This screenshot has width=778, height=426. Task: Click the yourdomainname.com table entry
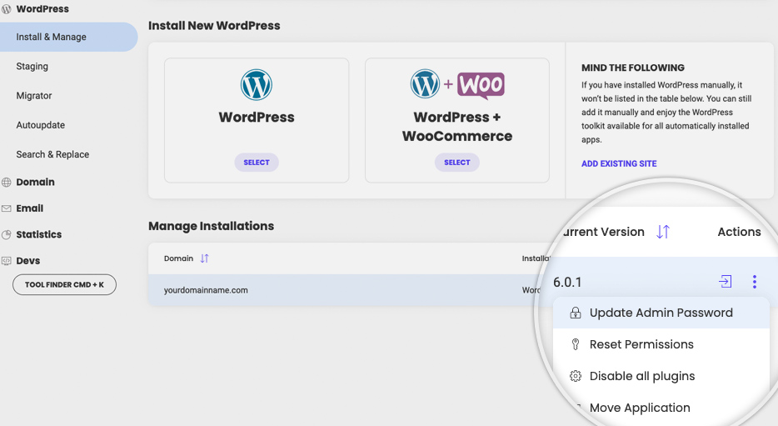[206, 290]
